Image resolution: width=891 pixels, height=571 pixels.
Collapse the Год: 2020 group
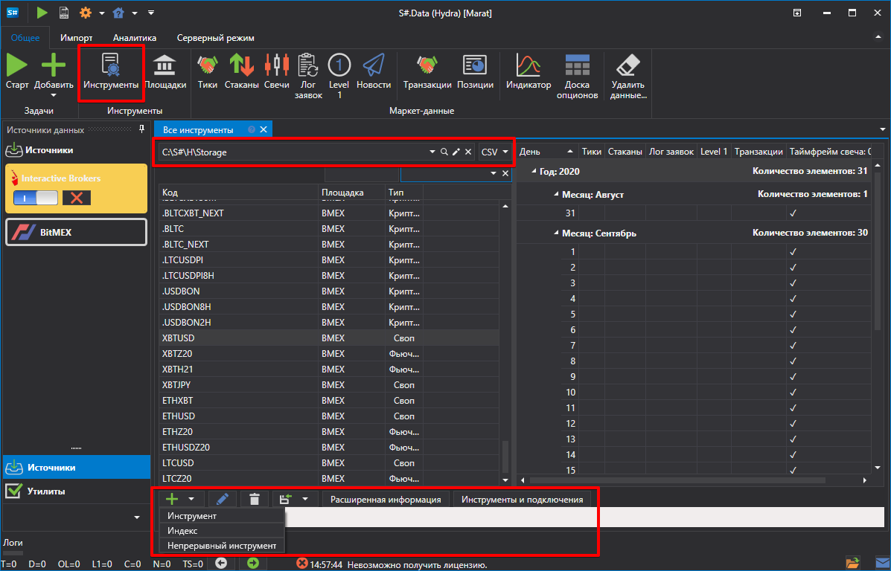pyautogui.click(x=534, y=171)
